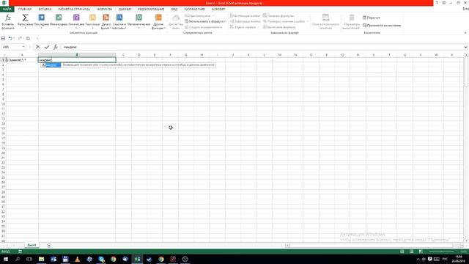This screenshot has width=469, height=264.
Task: Open Task View in taskbar
Action: 29,259
